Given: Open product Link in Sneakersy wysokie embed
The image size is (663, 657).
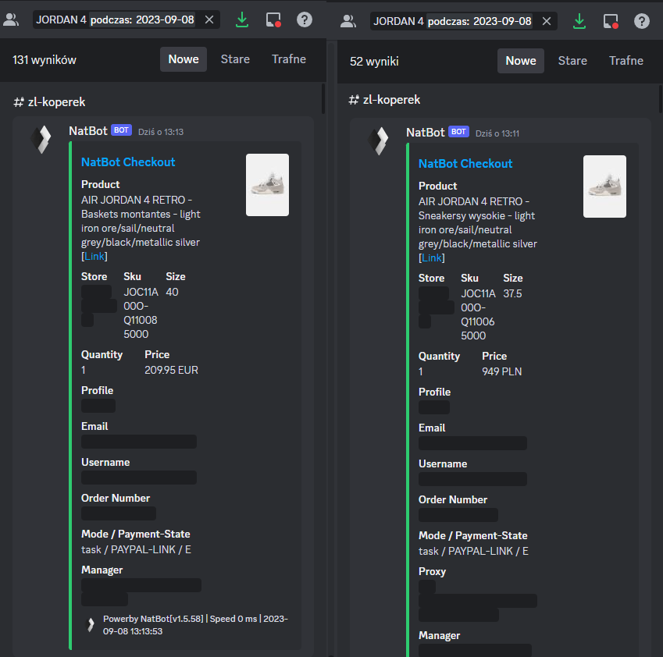Looking at the screenshot, I should 432,258.
